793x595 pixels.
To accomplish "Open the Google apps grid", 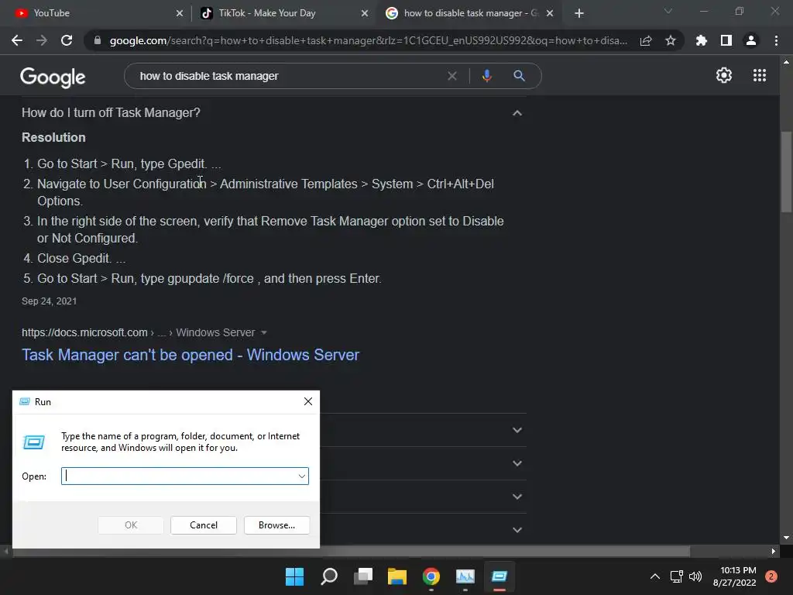I will pyautogui.click(x=760, y=75).
